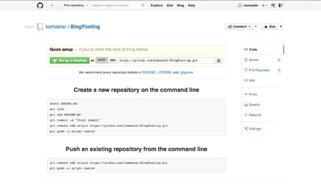Screen dimensions: 321x185
Task: Open Gist in top navigation
Action: (x=170, y=6)
